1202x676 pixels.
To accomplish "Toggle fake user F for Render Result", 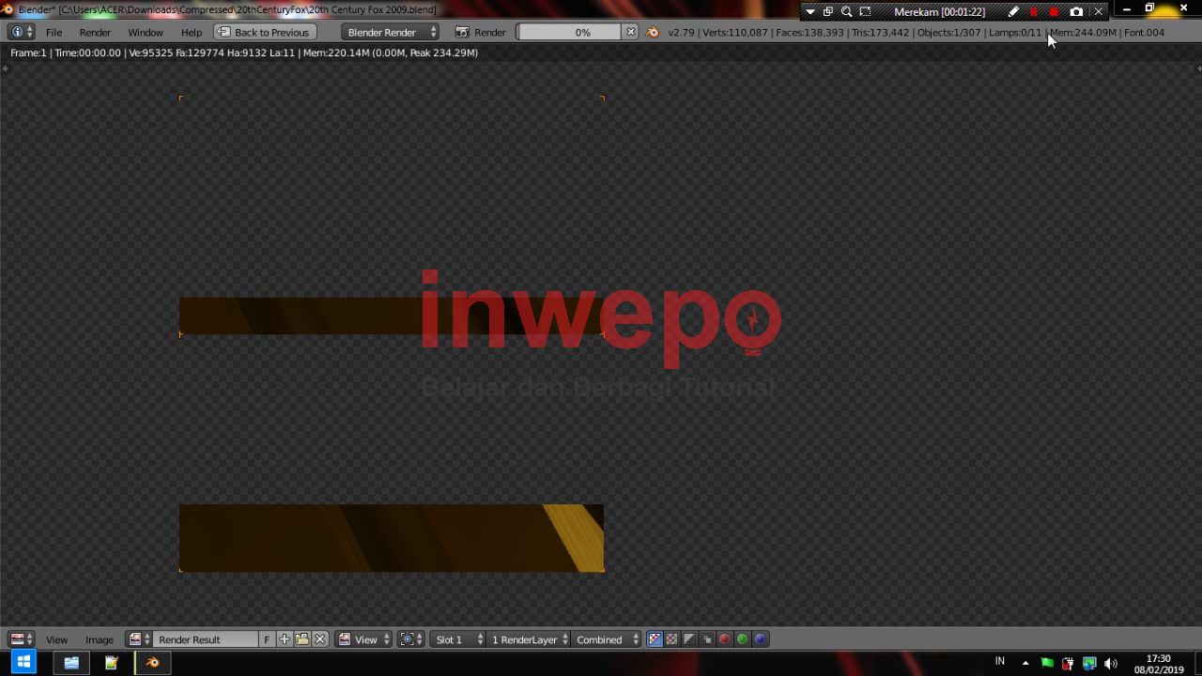I will [x=267, y=639].
